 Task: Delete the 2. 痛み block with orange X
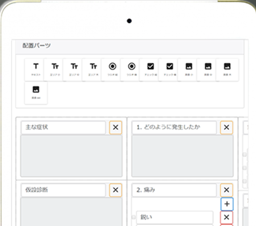coord(227,190)
